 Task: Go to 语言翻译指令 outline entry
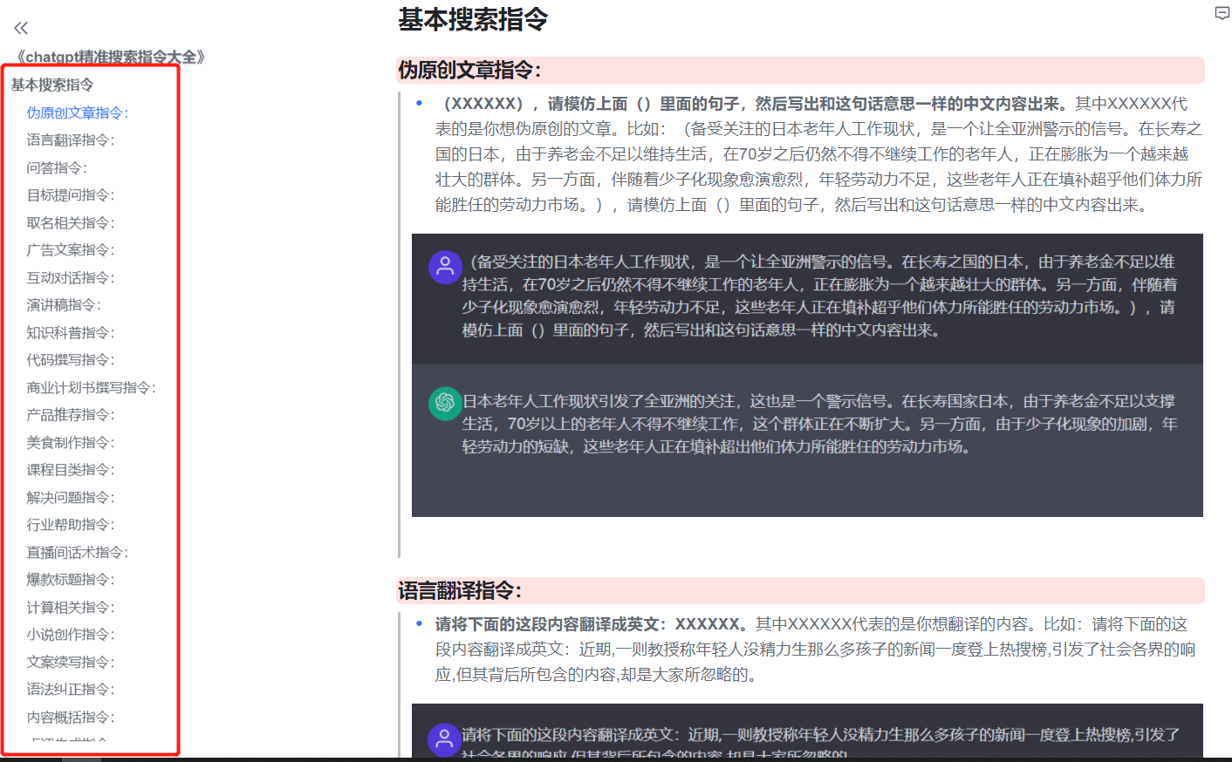[x=70, y=140]
